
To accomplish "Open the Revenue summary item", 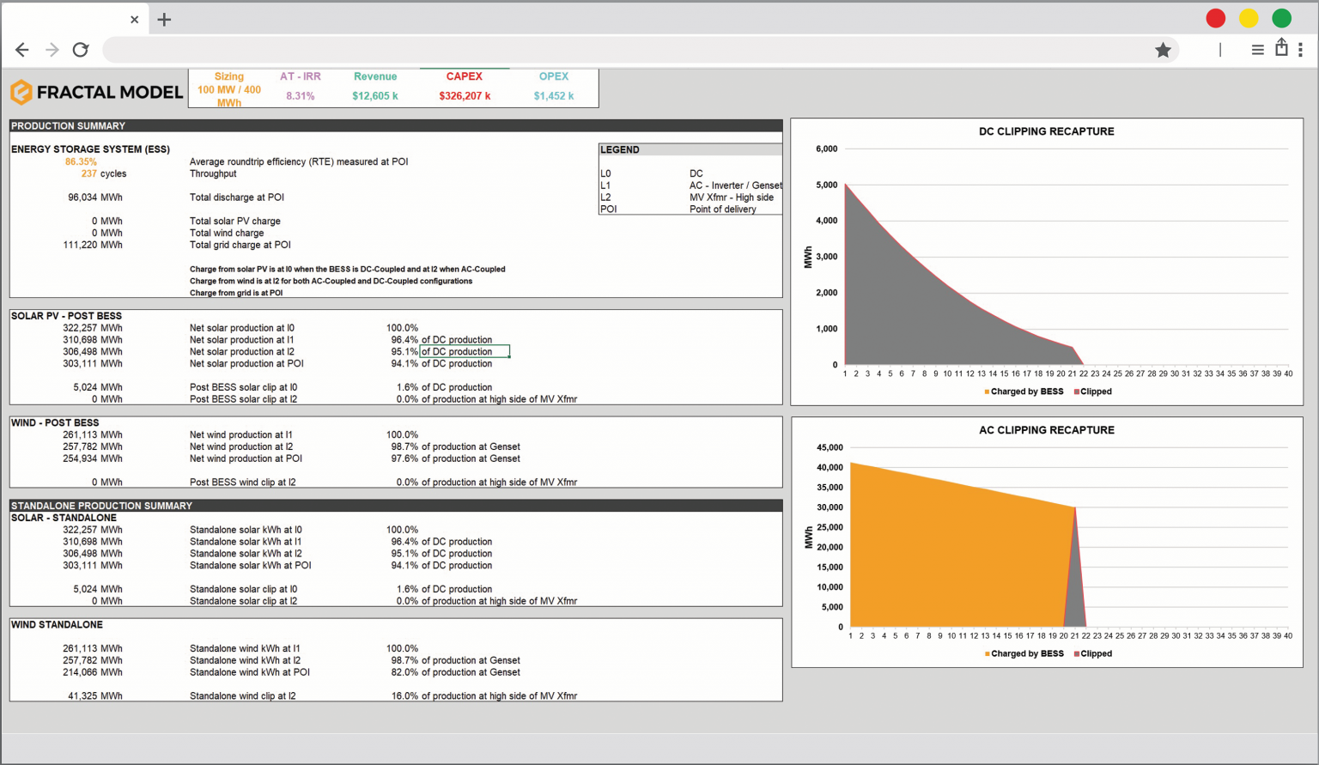I will [x=375, y=87].
